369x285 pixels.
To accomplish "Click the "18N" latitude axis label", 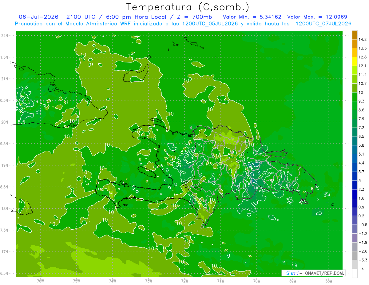I will coord(5,208).
